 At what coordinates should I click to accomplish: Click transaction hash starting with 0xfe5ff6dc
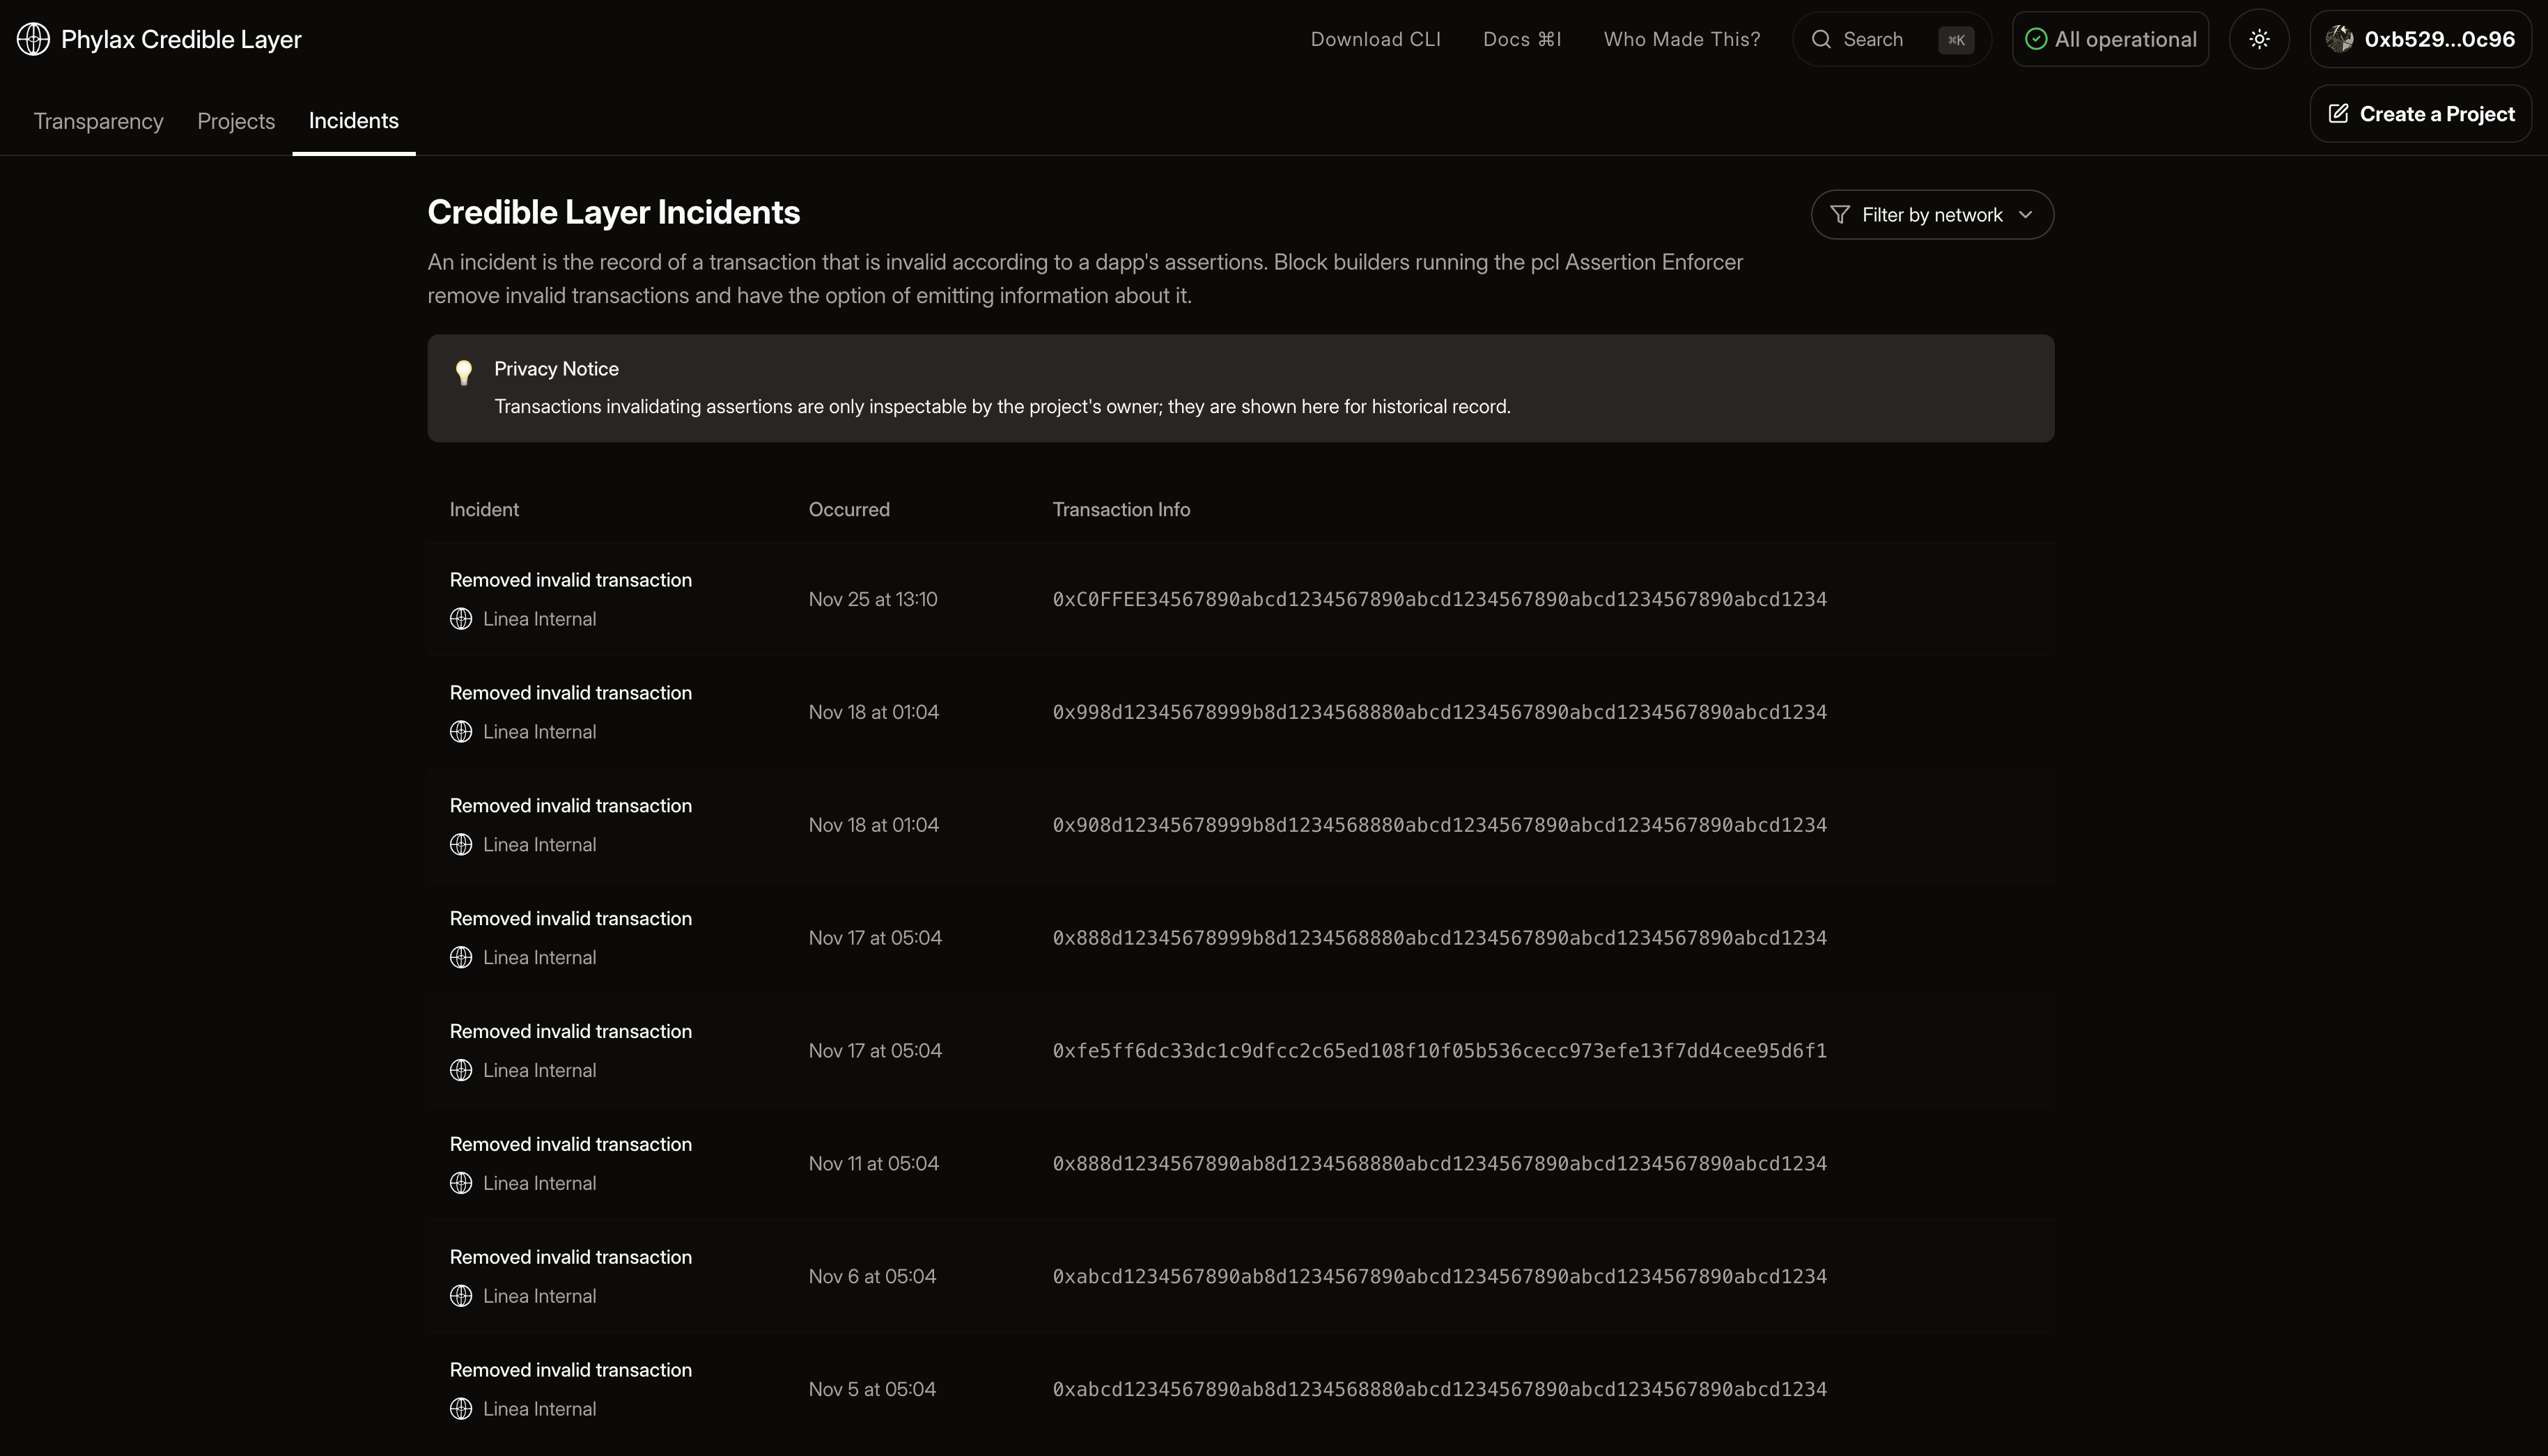1438,1051
